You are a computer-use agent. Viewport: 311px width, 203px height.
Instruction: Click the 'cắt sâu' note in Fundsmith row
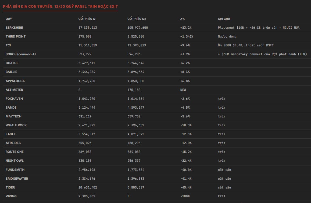point(224,170)
